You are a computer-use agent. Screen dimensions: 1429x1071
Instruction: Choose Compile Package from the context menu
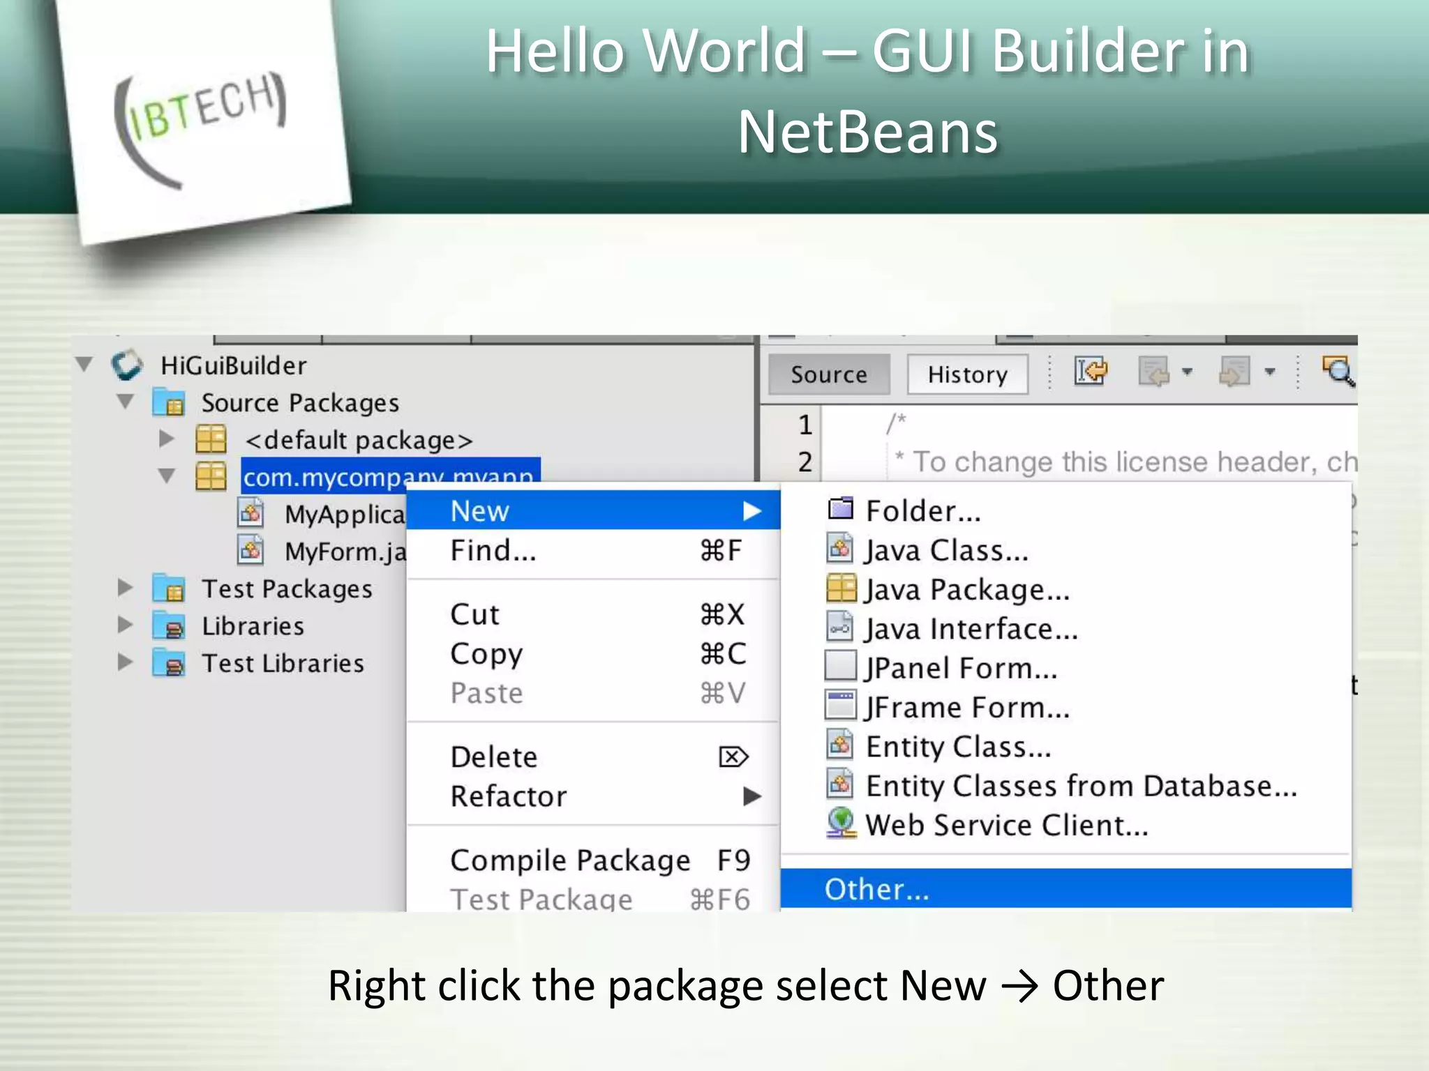[x=593, y=860]
